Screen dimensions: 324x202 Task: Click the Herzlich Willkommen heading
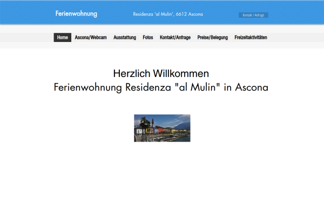[161, 73]
